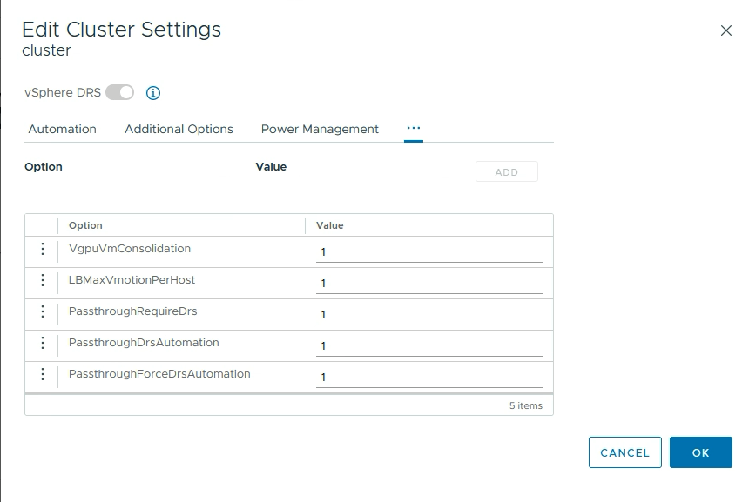
Task: Edit the PassthroughForceDrsAutomation value field
Action: point(429,378)
